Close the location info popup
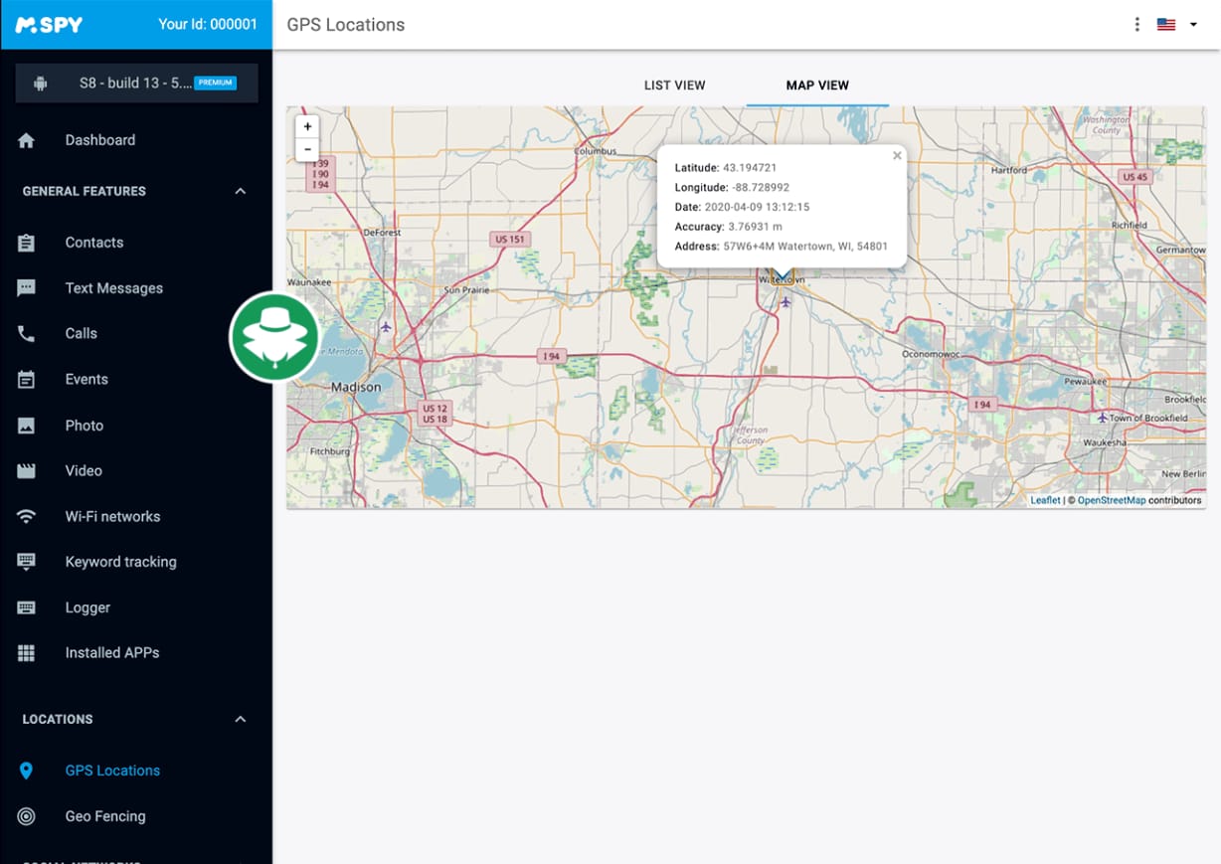The image size is (1221, 864). coord(897,156)
